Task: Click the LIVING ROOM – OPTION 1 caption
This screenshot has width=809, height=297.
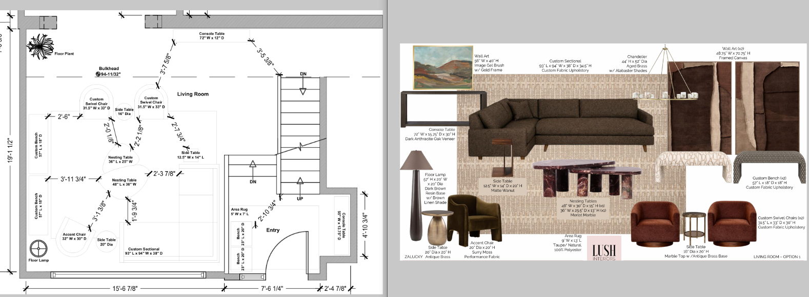Action: point(777,257)
